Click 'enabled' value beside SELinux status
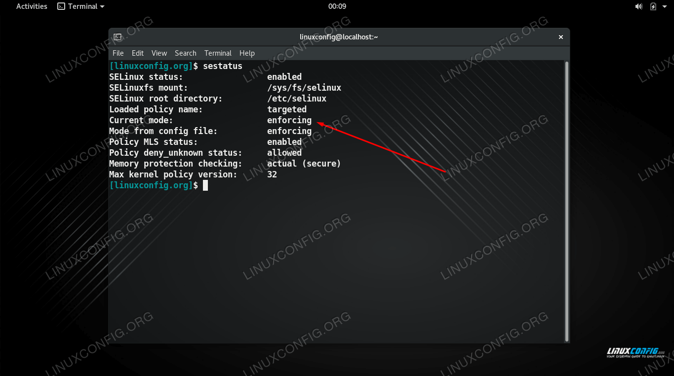This screenshot has height=376, width=674. (284, 77)
